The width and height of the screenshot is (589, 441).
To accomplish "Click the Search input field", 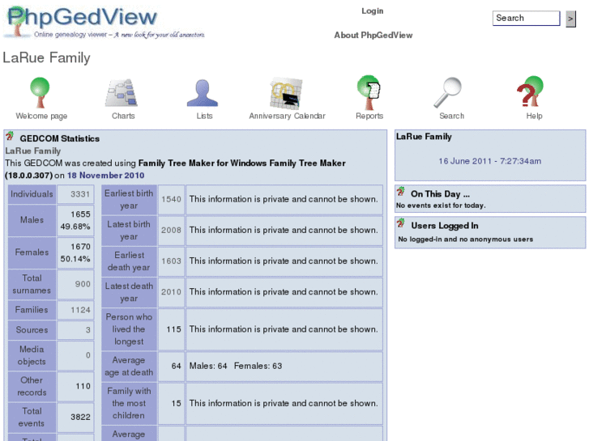I will point(526,18).
